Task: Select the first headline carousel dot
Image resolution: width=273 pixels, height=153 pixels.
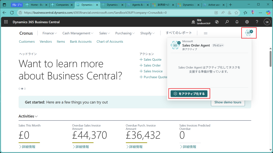Action: (x=19, y=89)
